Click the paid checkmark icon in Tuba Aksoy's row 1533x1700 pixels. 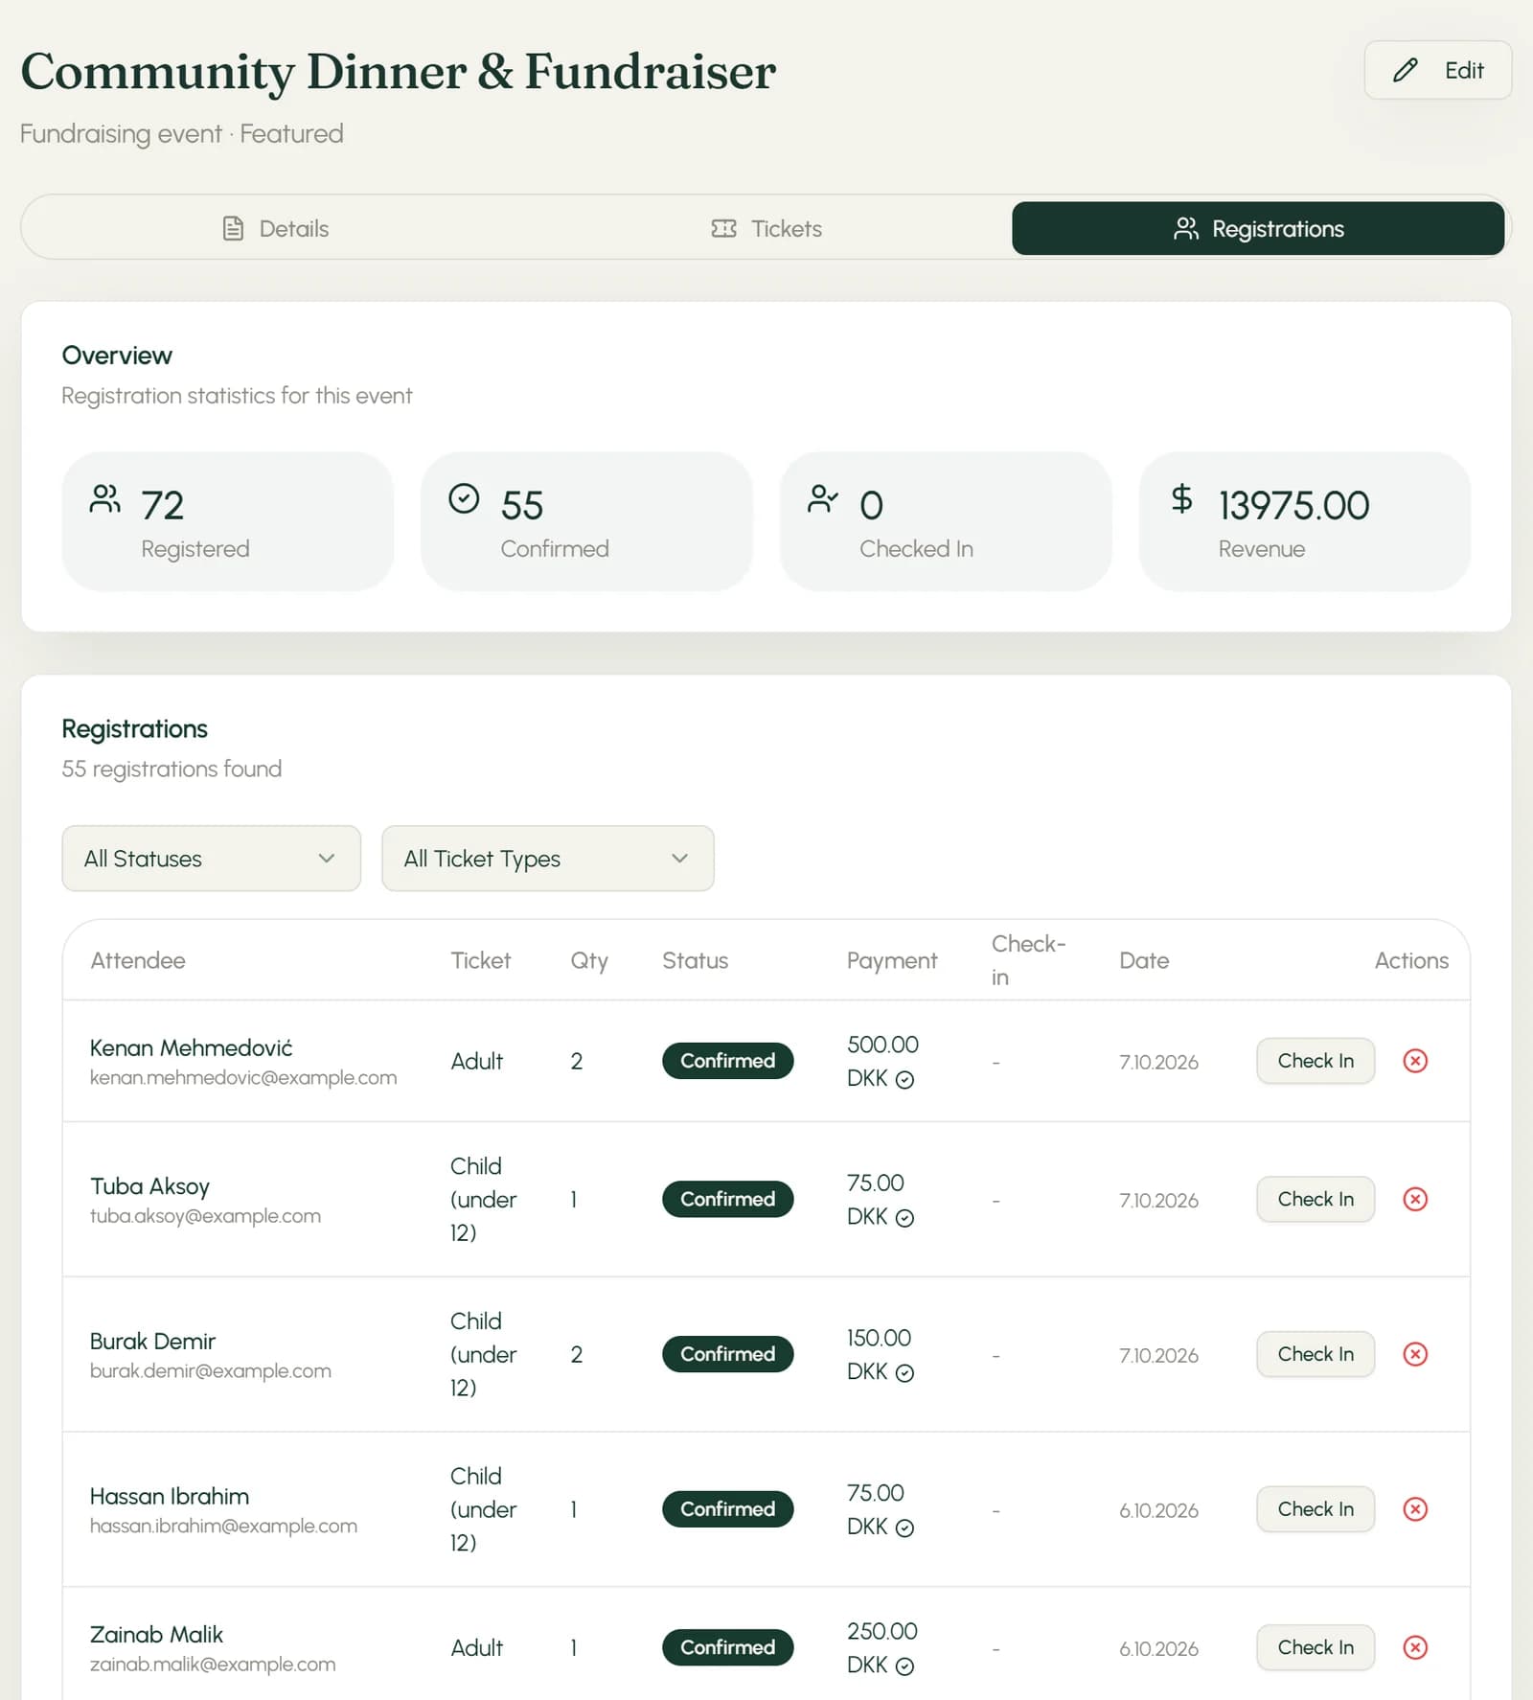pos(904,1218)
